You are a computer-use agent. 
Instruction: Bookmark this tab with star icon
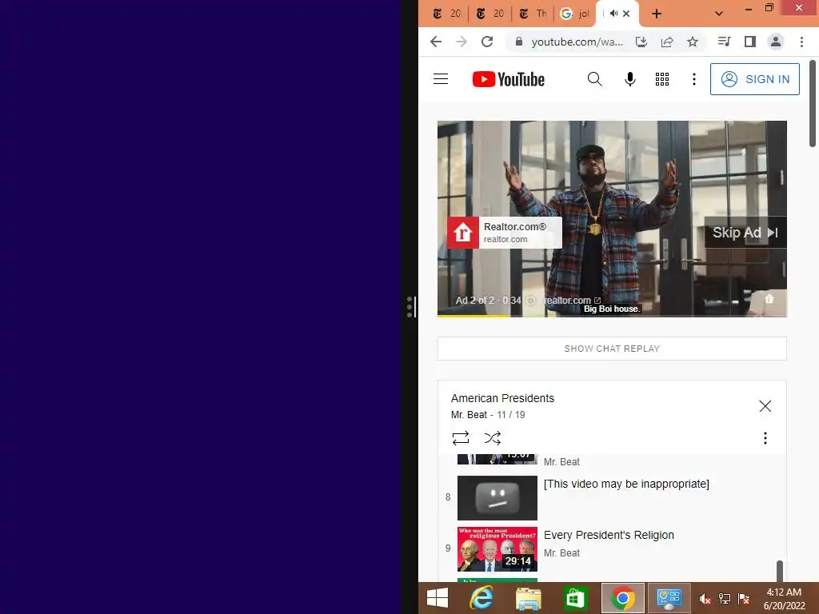click(x=692, y=42)
